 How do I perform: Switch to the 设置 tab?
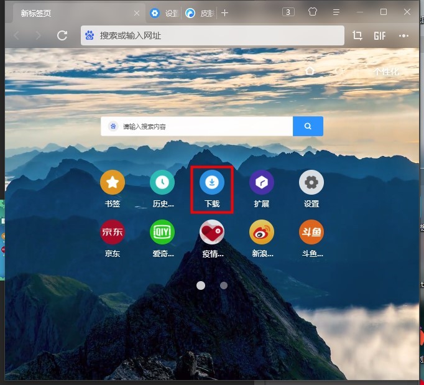pos(165,13)
